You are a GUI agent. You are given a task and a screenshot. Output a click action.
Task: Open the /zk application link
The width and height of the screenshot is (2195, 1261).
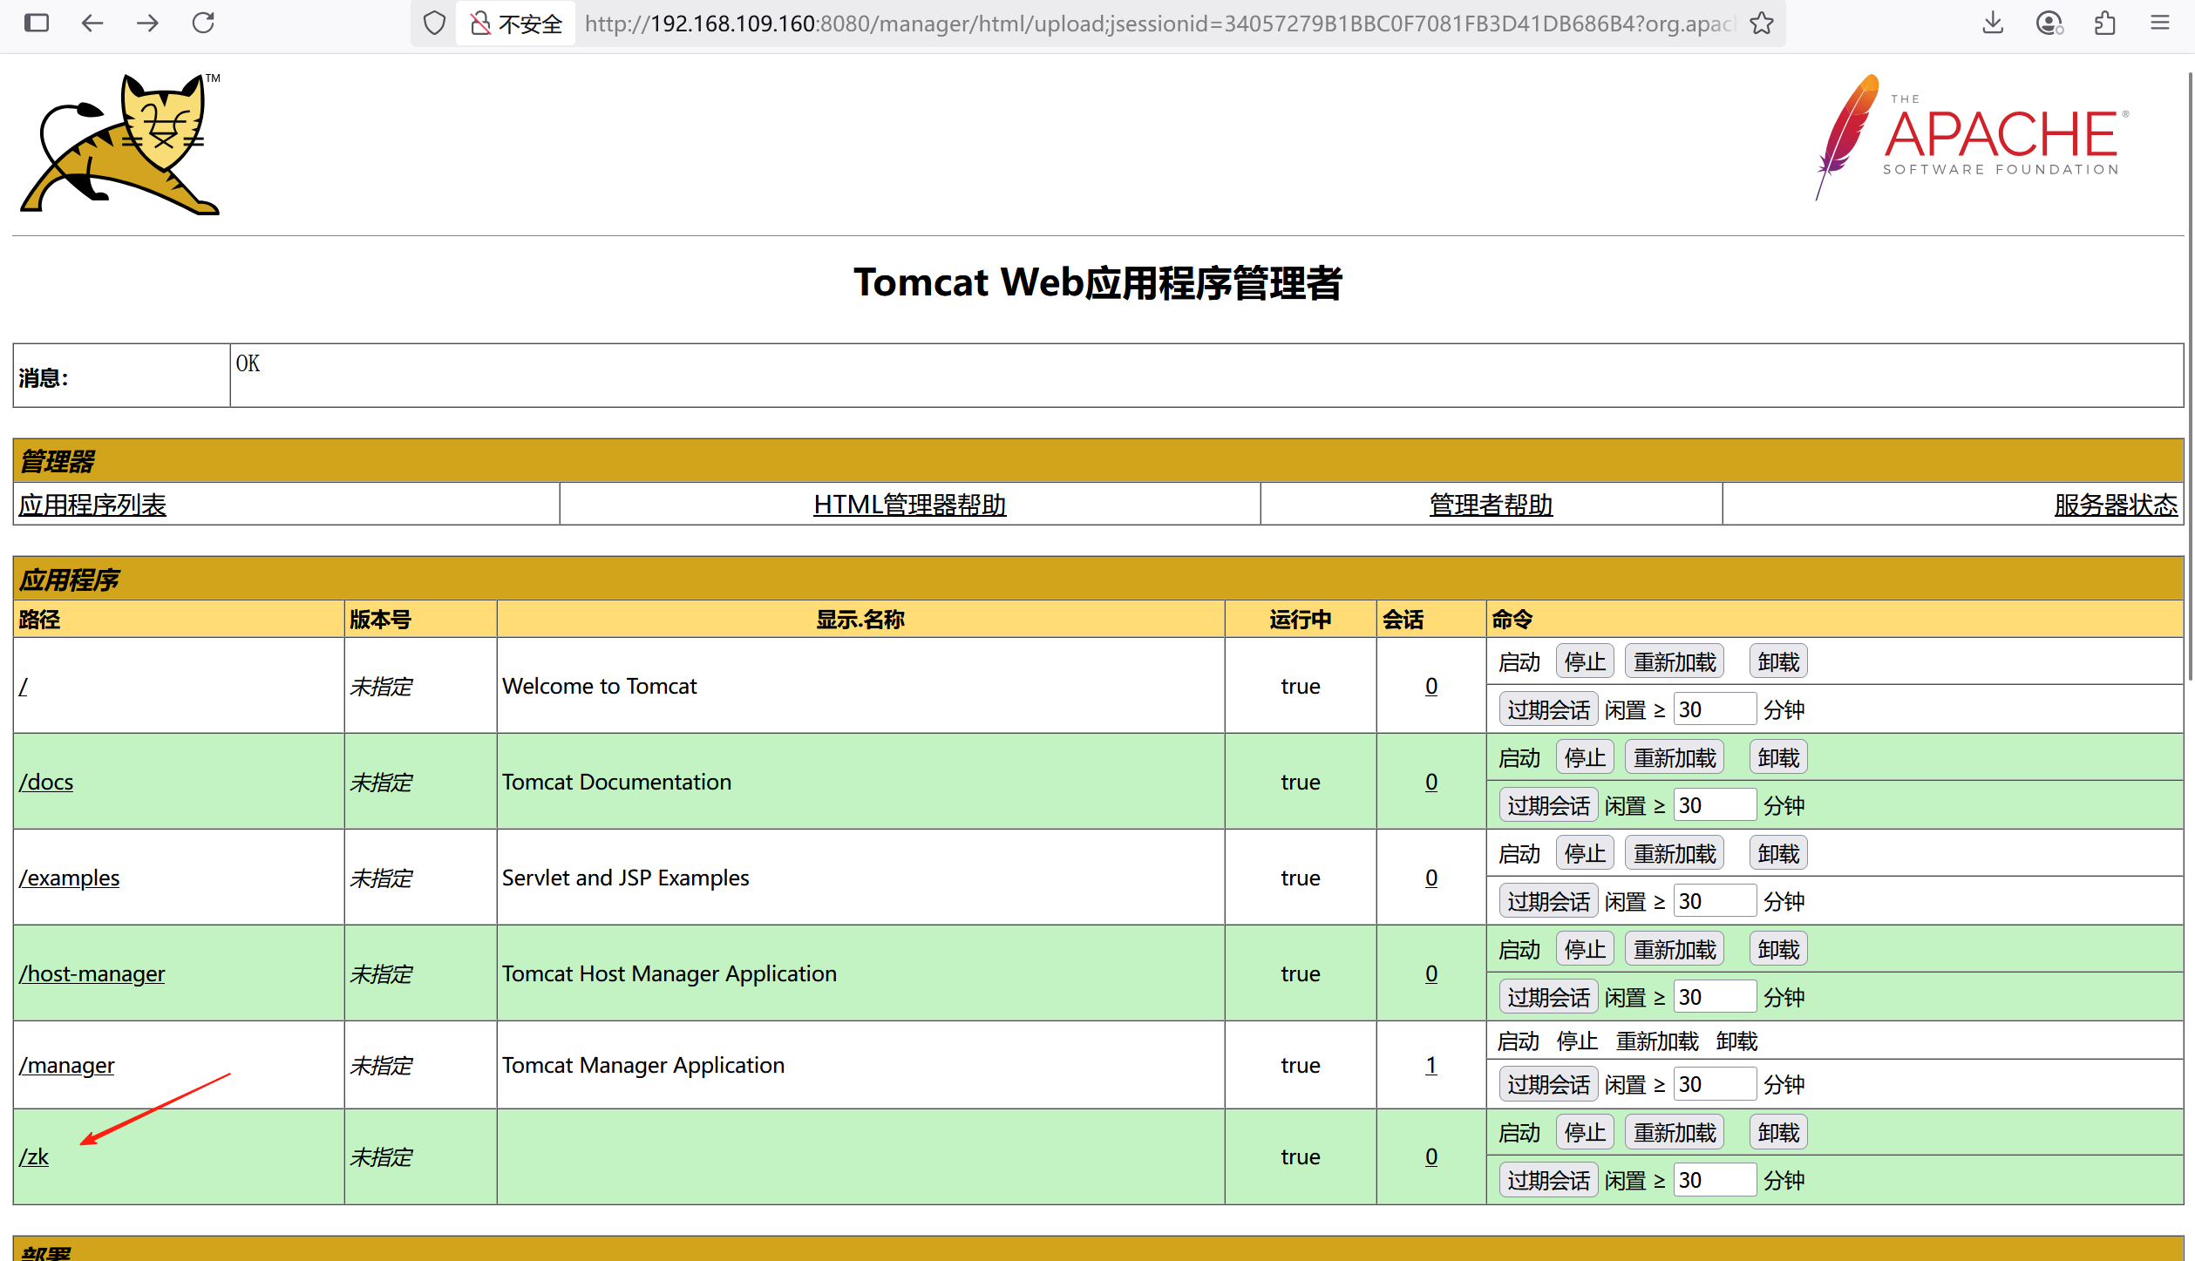coord(34,1156)
